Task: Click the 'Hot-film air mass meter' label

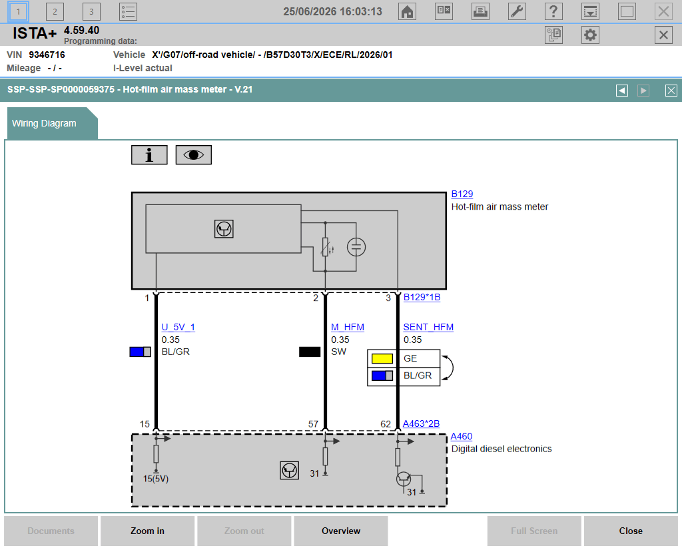Action: tap(500, 206)
